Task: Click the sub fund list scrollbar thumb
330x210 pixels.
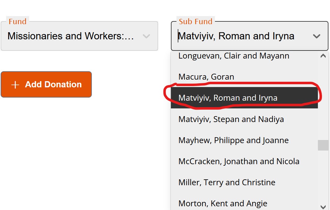Action: 323,145
